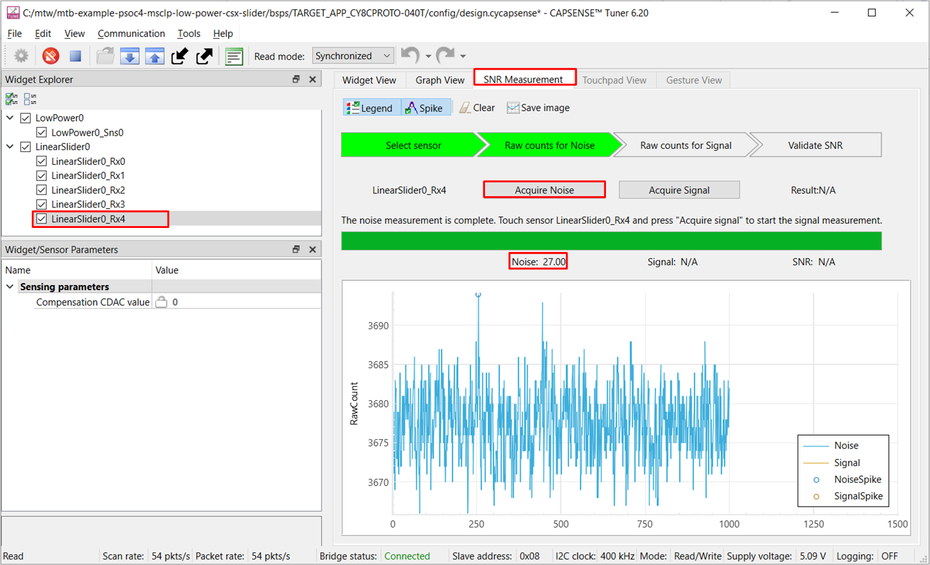The height and width of the screenshot is (565, 930).
Task: Open the View menu
Action: [74, 33]
